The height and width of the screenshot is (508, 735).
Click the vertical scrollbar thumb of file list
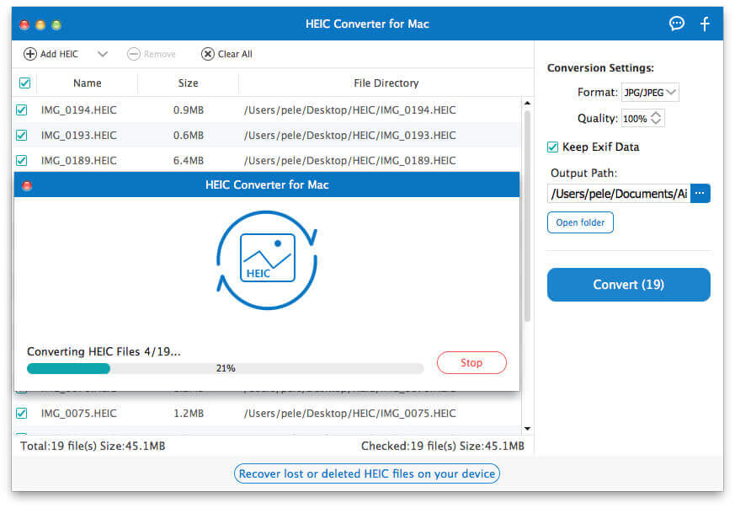point(527,216)
